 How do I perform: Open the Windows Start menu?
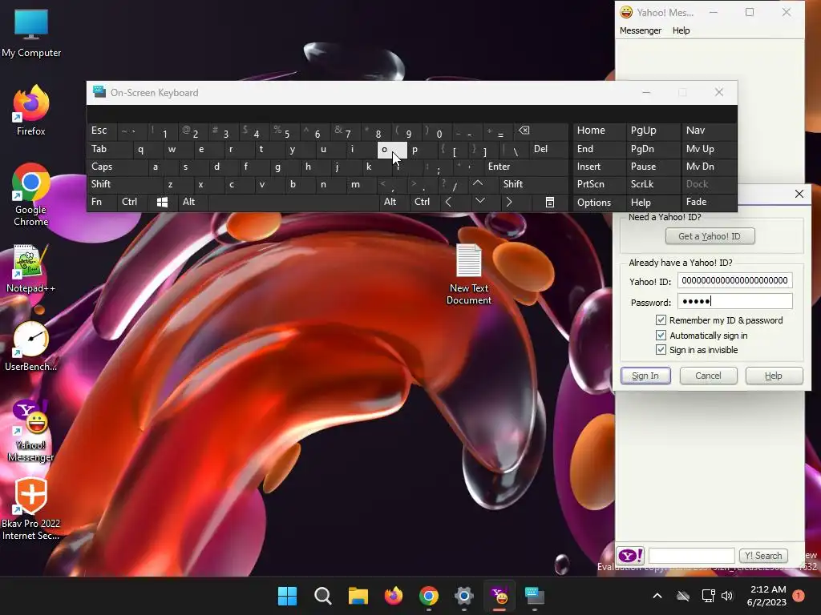(287, 596)
